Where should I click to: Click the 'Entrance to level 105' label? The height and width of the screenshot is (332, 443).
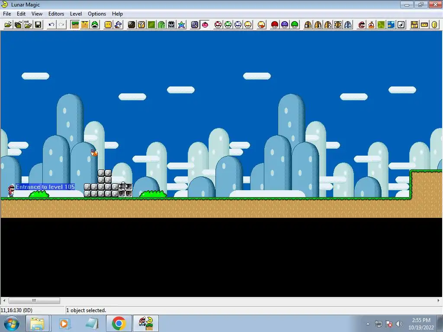coord(45,187)
